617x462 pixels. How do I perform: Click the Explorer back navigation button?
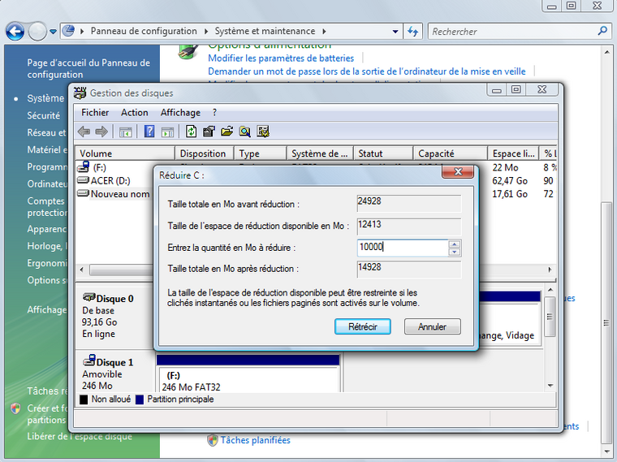(x=15, y=31)
